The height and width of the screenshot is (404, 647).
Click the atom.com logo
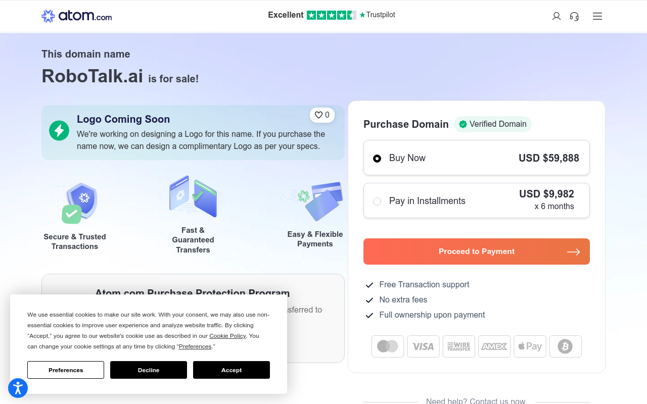pyautogui.click(x=77, y=16)
